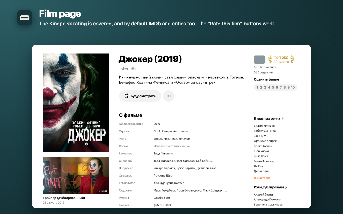The image size is (343, 214).
Task: Open actor Ли Гилл page
Action: point(259,166)
